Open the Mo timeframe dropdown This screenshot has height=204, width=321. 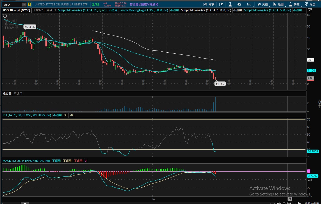(x=249, y=4)
